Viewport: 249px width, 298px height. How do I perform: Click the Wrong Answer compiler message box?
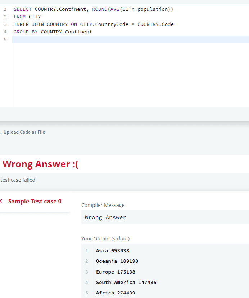coord(165,217)
